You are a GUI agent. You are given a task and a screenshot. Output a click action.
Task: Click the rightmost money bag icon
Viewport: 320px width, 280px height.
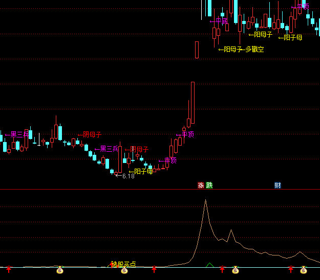pos(303,269)
